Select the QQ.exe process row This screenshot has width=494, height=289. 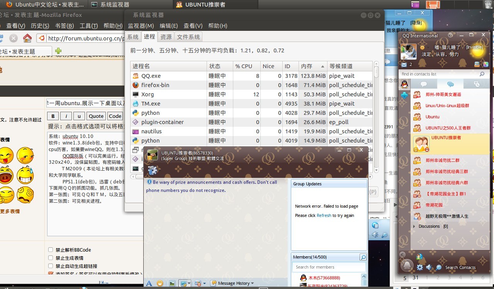(x=252, y=76)
